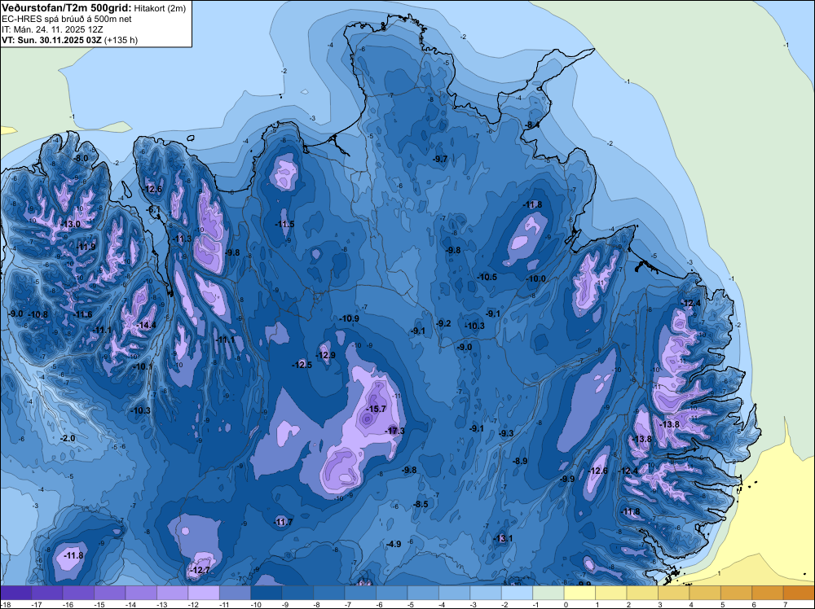
Task: Click the -17.3 temperature label
Action: click(396, 431)
